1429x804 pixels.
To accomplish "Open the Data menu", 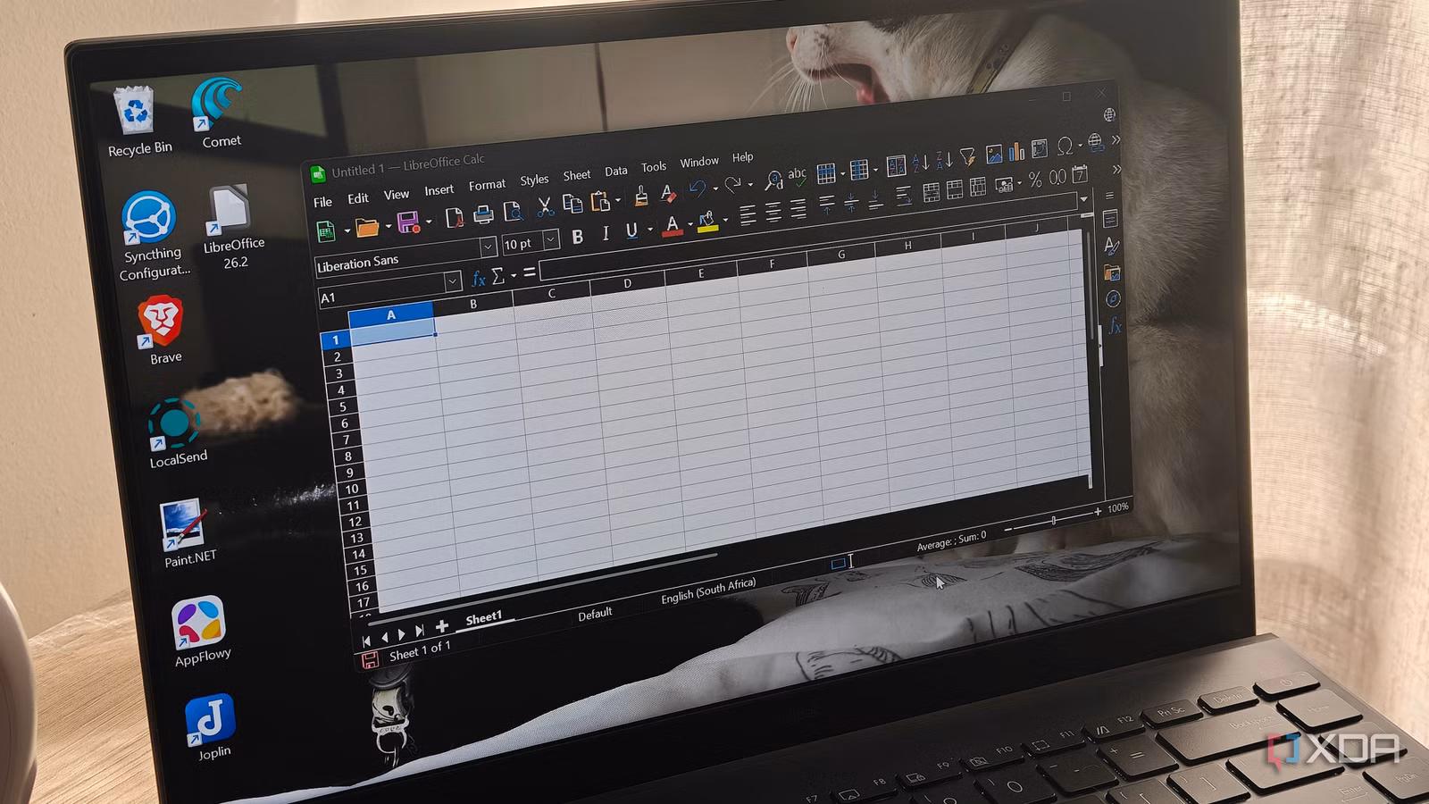I will coord(616,171).
